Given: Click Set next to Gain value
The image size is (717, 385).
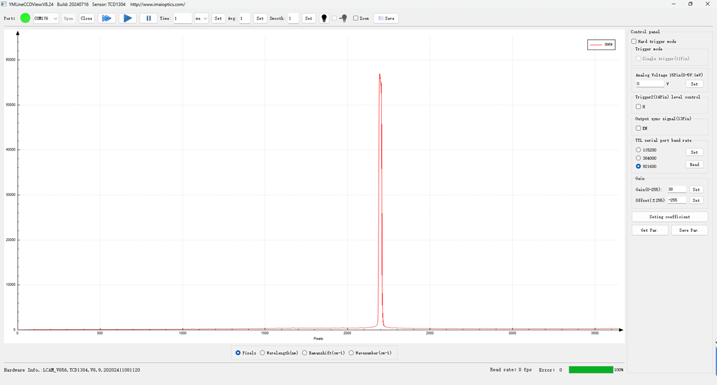Looking at the screenshot, I should point(696,190).
